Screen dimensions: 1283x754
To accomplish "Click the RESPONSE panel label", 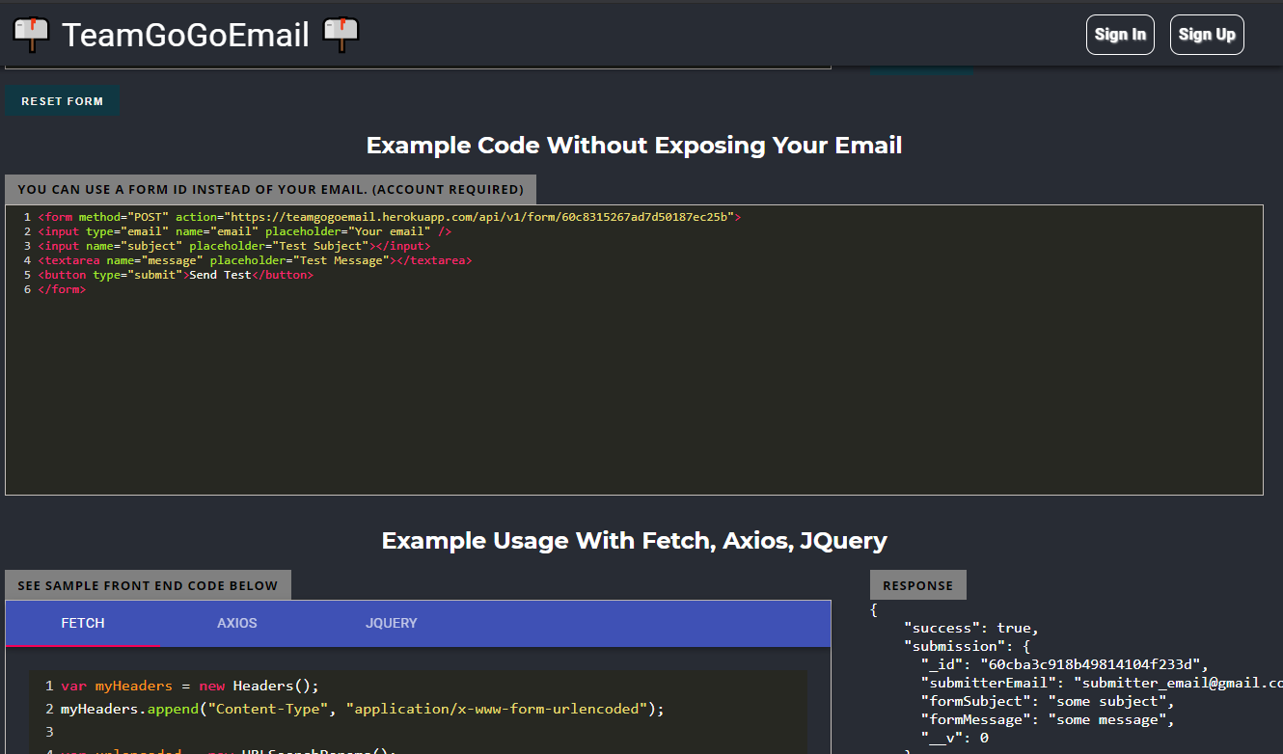I will click(x=917, y=584).
